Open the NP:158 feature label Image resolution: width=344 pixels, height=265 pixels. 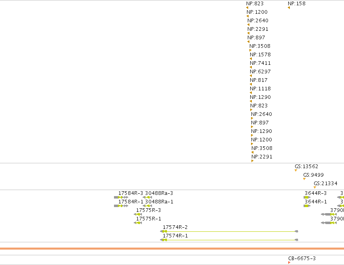[x=297, y=4]
